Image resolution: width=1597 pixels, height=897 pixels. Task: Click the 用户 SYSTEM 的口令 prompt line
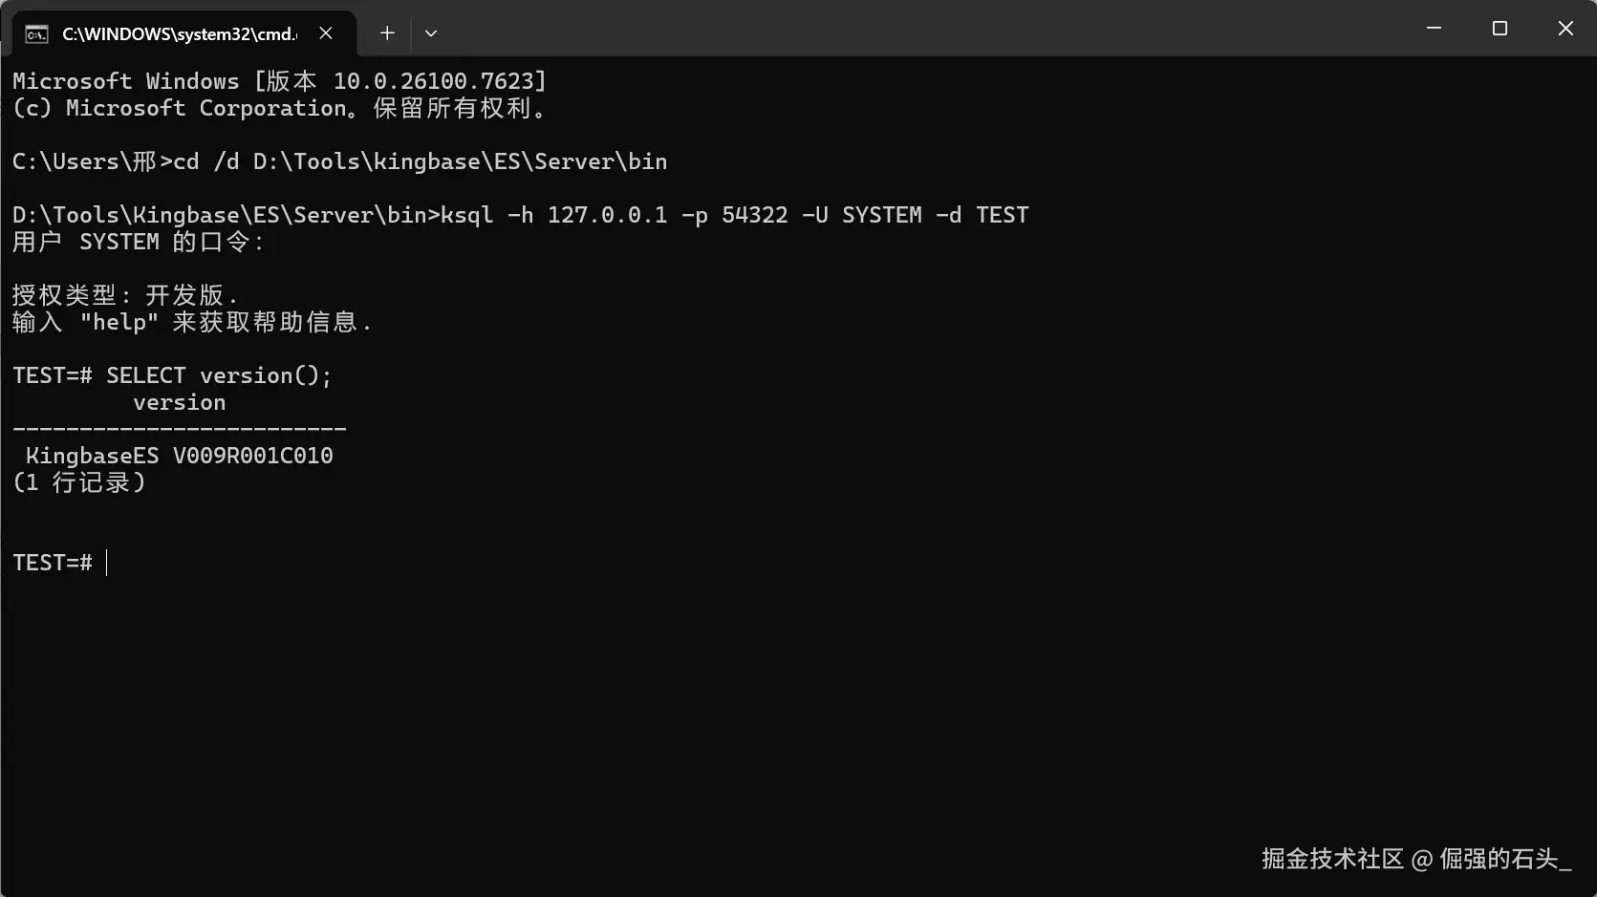(x=138, y=242)
